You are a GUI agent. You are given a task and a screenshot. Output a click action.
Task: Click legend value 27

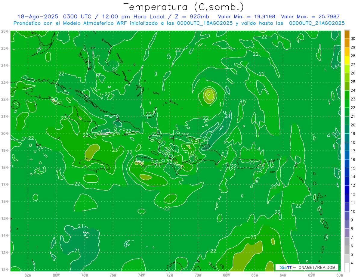point(353,64)
